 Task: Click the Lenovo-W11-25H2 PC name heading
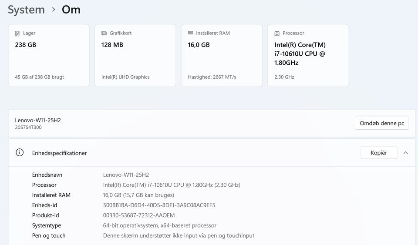pos(38,120)
